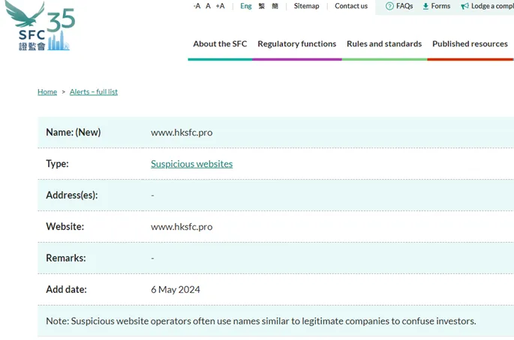The height and width of the screenshot is (340, 514).
Task: Switch to Simplified Chinese 簡
Action: [275, 6]
